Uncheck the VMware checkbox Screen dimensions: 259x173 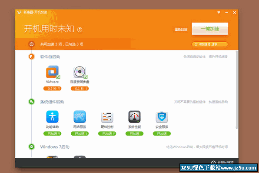pyautogui.click(x=58, y=77)
